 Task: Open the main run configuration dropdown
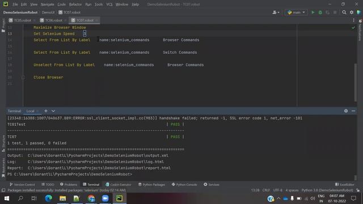[x=296, y=12]
